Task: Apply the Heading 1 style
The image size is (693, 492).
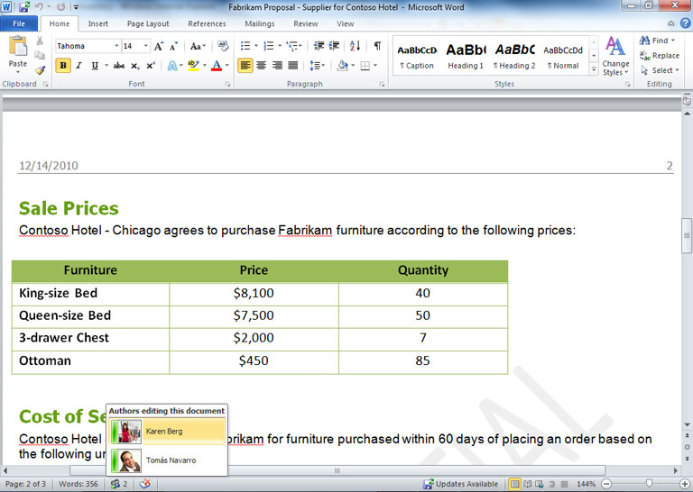Action: pos(466,56)
